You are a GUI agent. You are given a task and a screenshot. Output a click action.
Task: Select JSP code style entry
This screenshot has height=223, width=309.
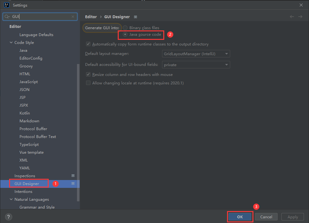tap(23, 98)
